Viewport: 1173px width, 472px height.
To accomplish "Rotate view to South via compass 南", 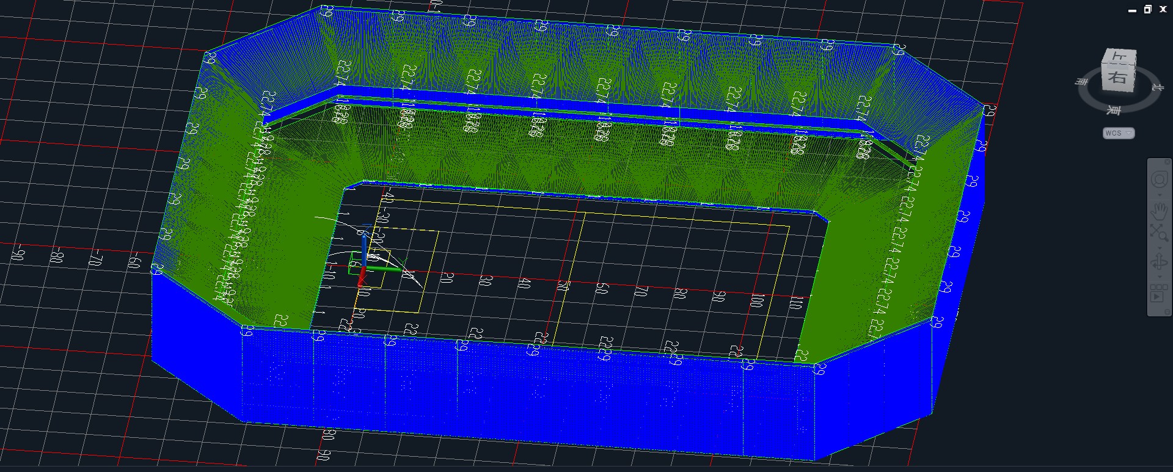I will (x=1082, y=81).
